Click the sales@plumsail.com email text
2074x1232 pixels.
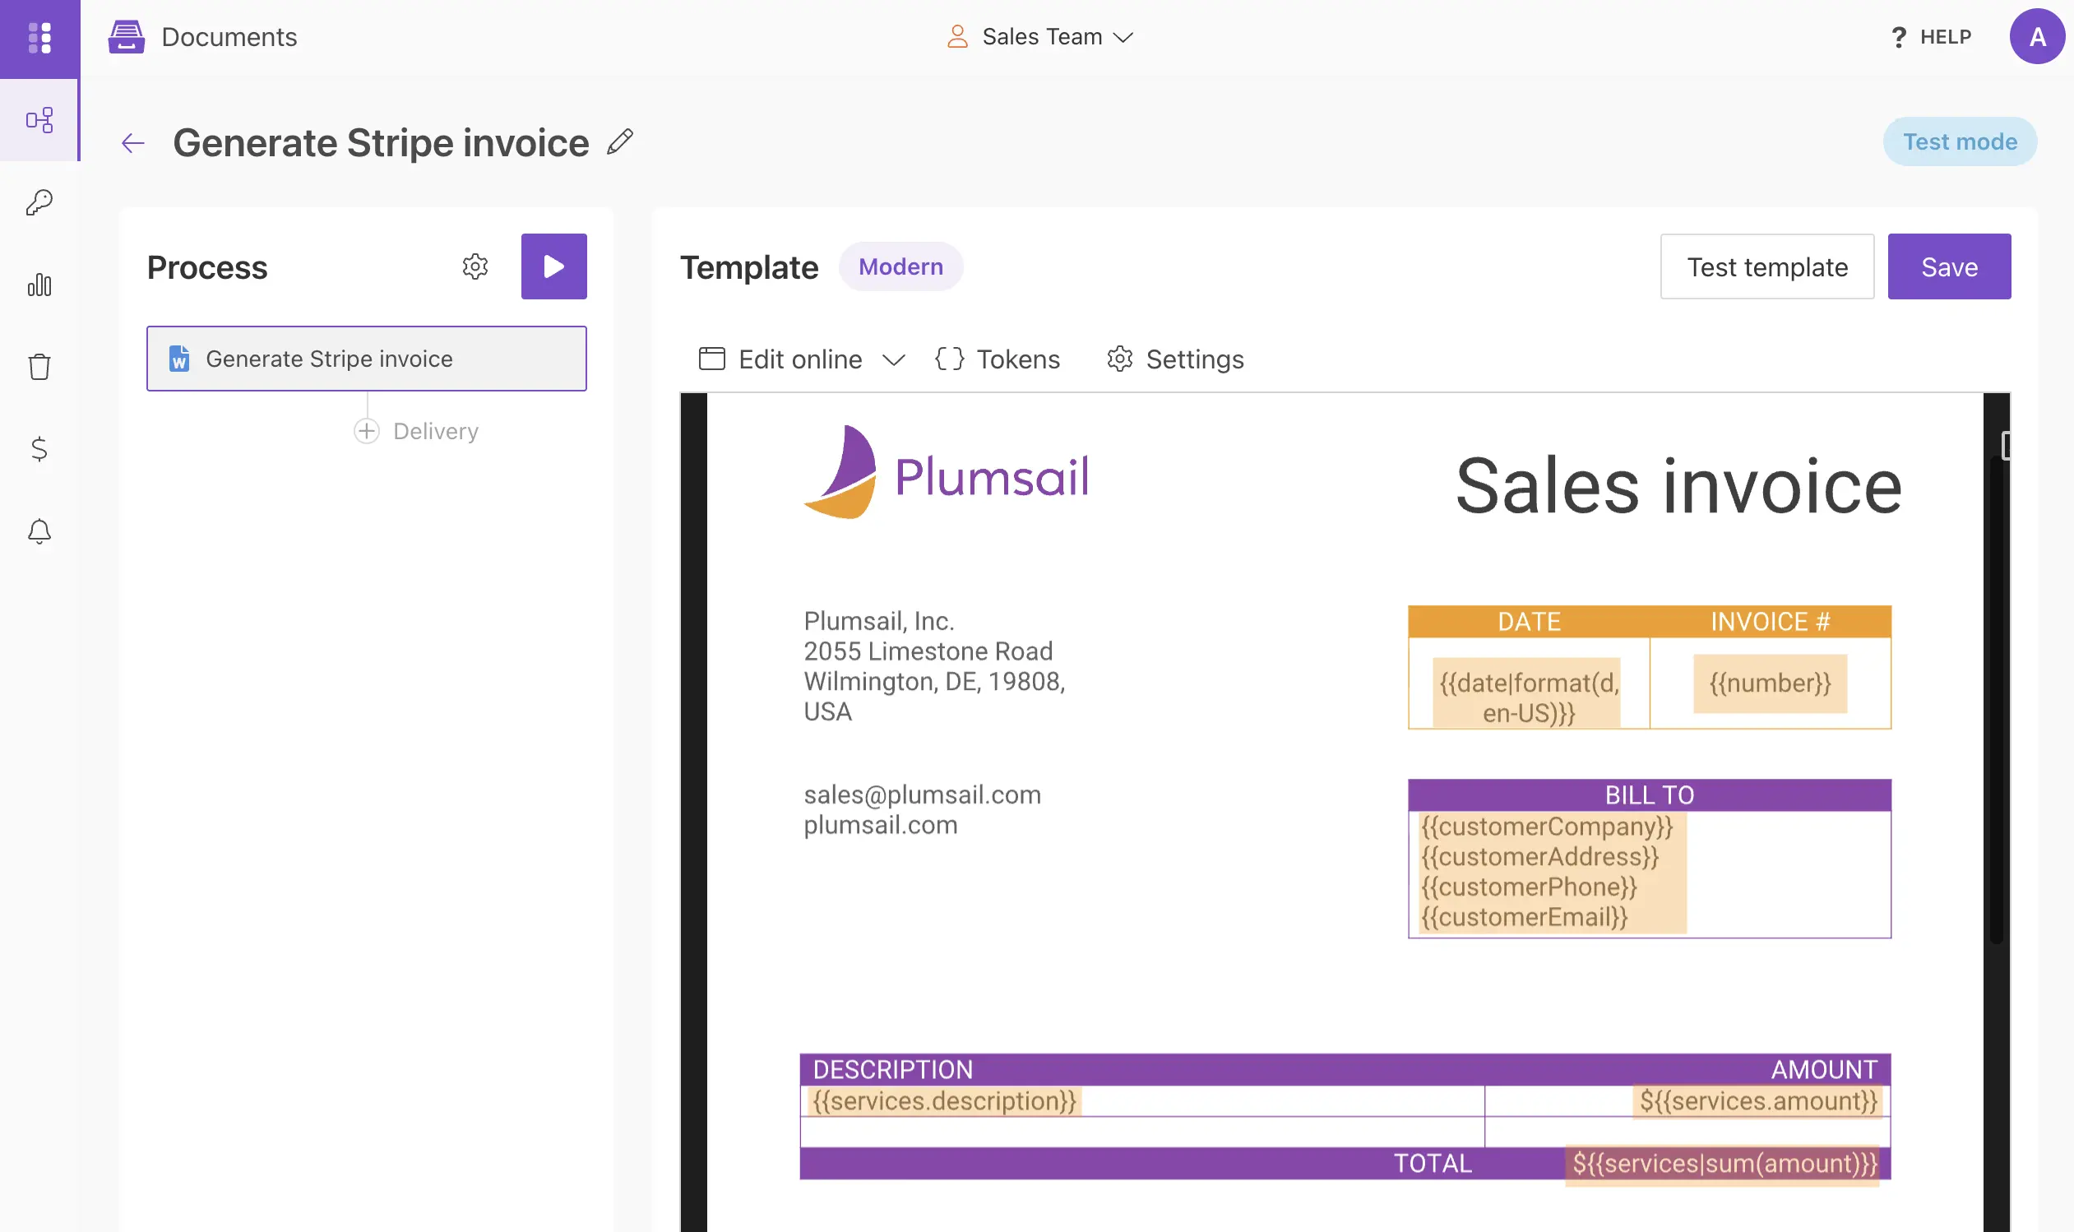[x=922, y=795]
